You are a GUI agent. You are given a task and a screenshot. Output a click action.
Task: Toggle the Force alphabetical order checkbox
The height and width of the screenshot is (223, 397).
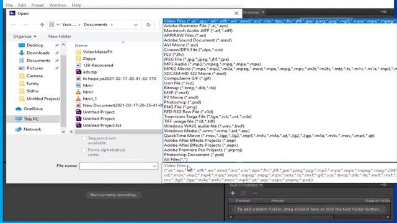click(x=84, y=150)
